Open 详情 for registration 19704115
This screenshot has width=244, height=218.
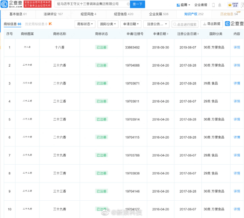pos(237,137)
